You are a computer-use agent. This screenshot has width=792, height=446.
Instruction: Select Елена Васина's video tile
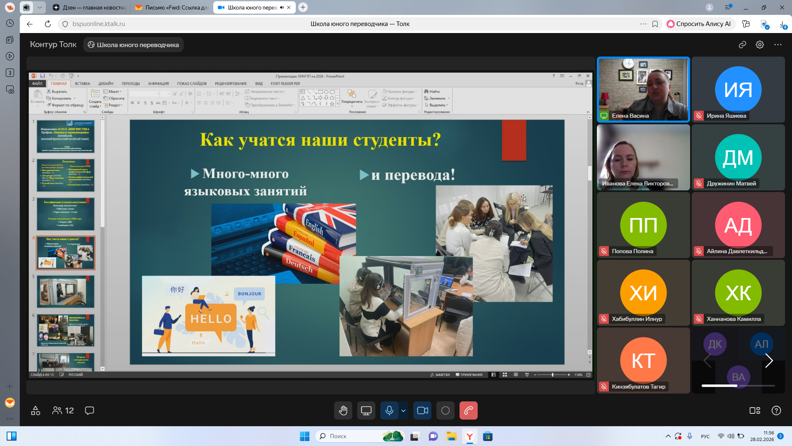tap(643, 89)
